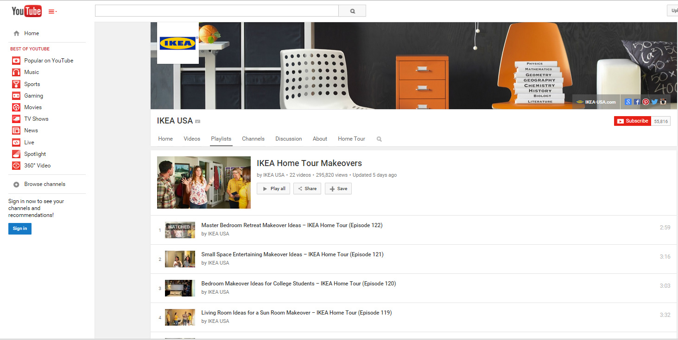Click the IKEA USA channel title

click(175, 121)
